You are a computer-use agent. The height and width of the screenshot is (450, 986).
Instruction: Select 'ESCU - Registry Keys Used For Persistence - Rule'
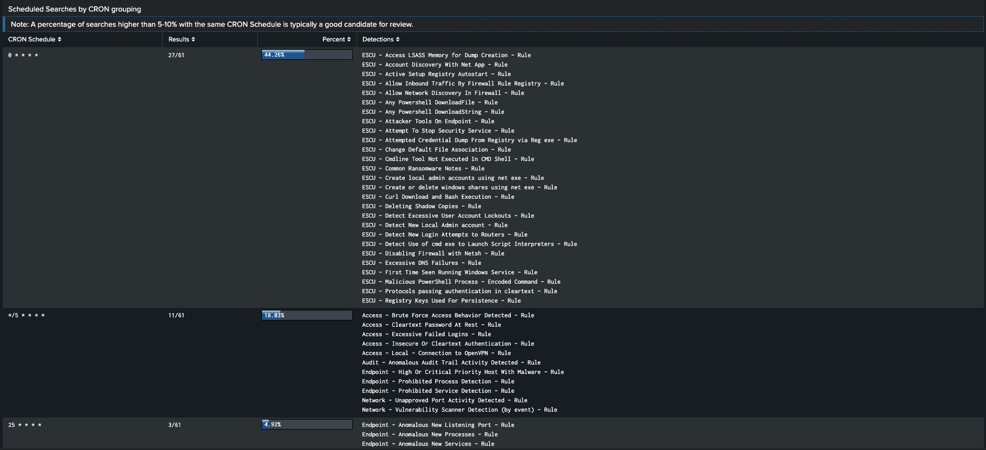(x=442, y=301)
